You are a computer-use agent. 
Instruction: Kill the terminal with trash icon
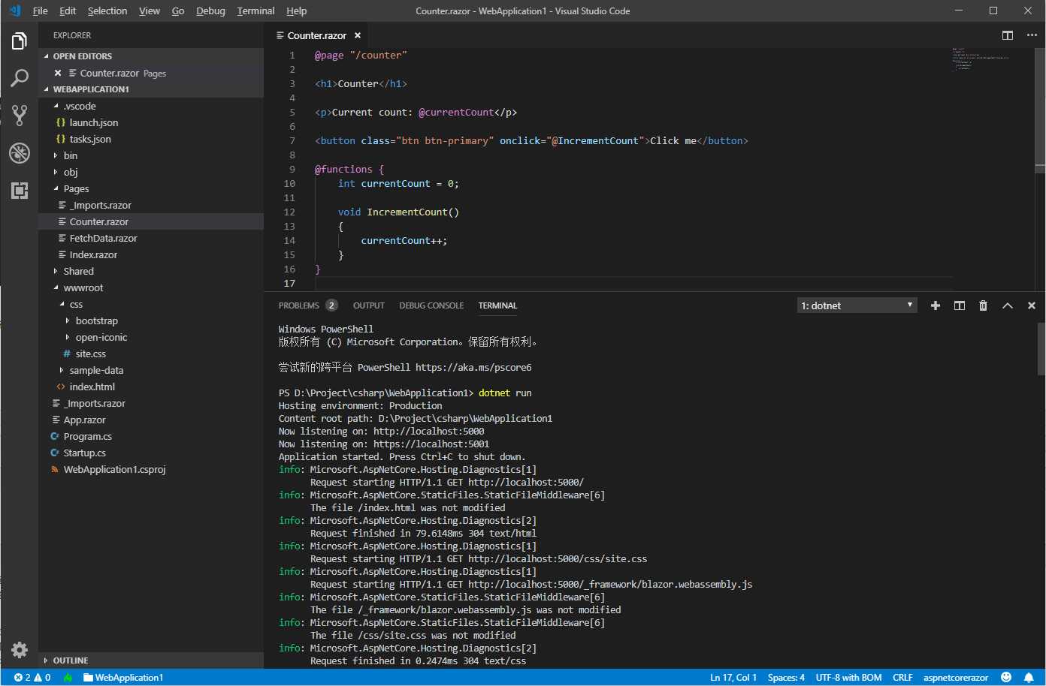click(x=983, y=305)
